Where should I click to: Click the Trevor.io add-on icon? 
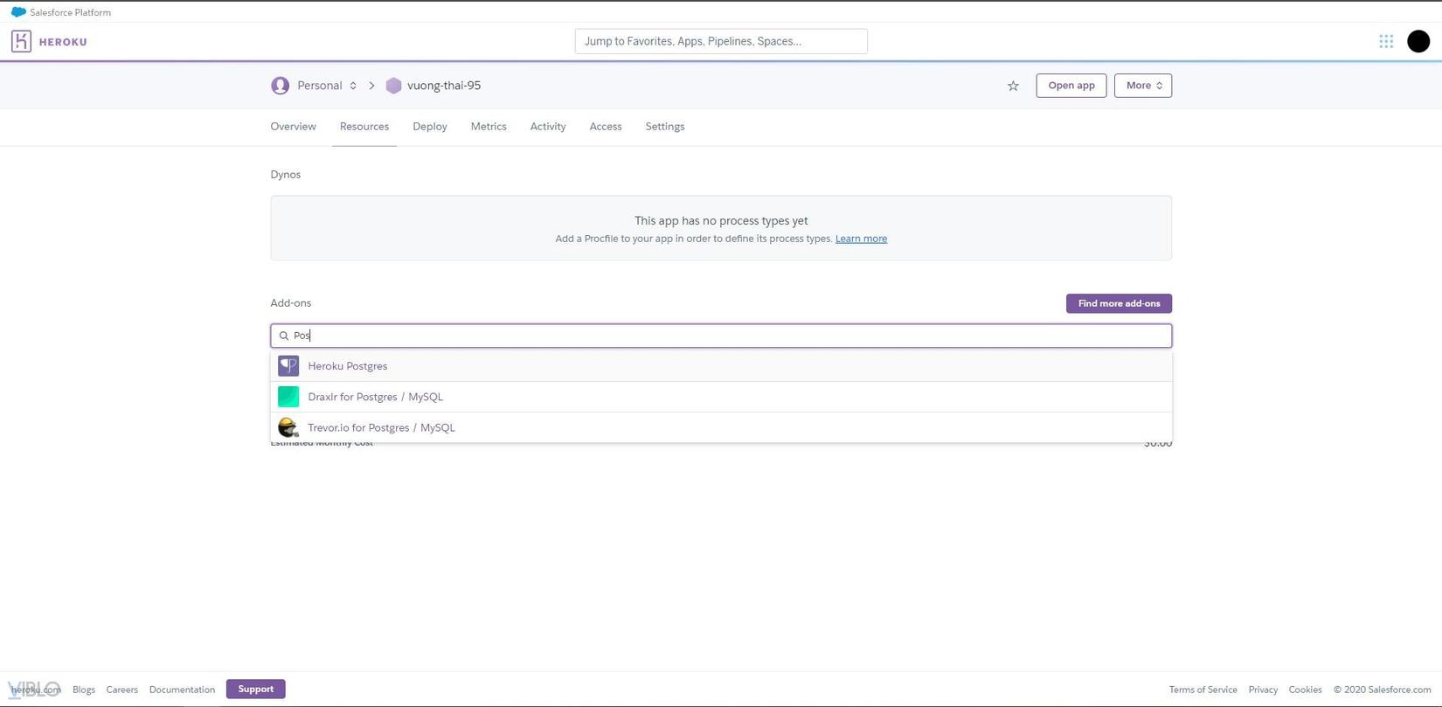tap(288, 427)
